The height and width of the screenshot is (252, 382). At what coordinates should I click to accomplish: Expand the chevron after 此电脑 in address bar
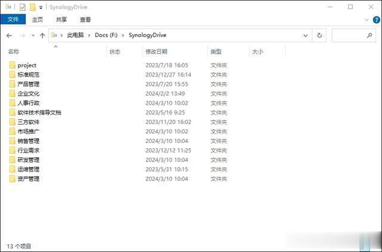coord(89,36)
